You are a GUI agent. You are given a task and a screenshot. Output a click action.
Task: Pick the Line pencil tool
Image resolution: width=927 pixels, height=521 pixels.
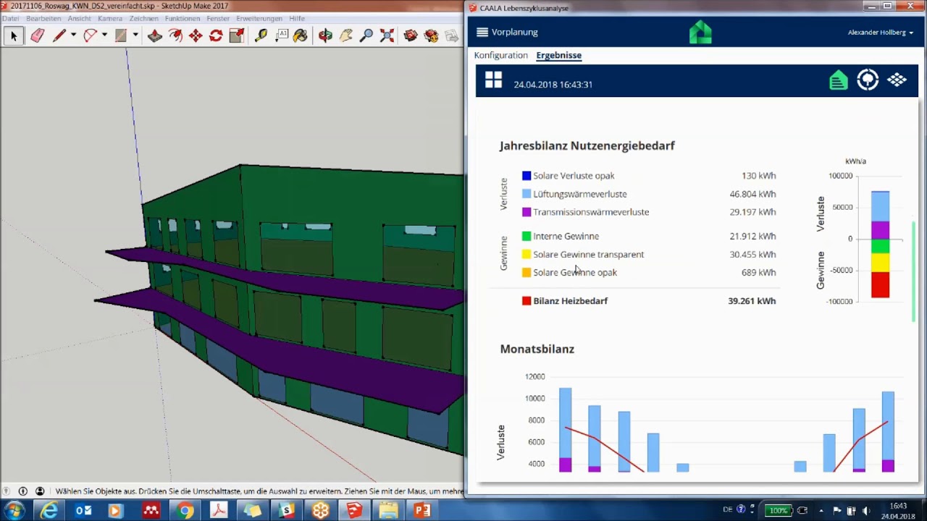[59, 35]
